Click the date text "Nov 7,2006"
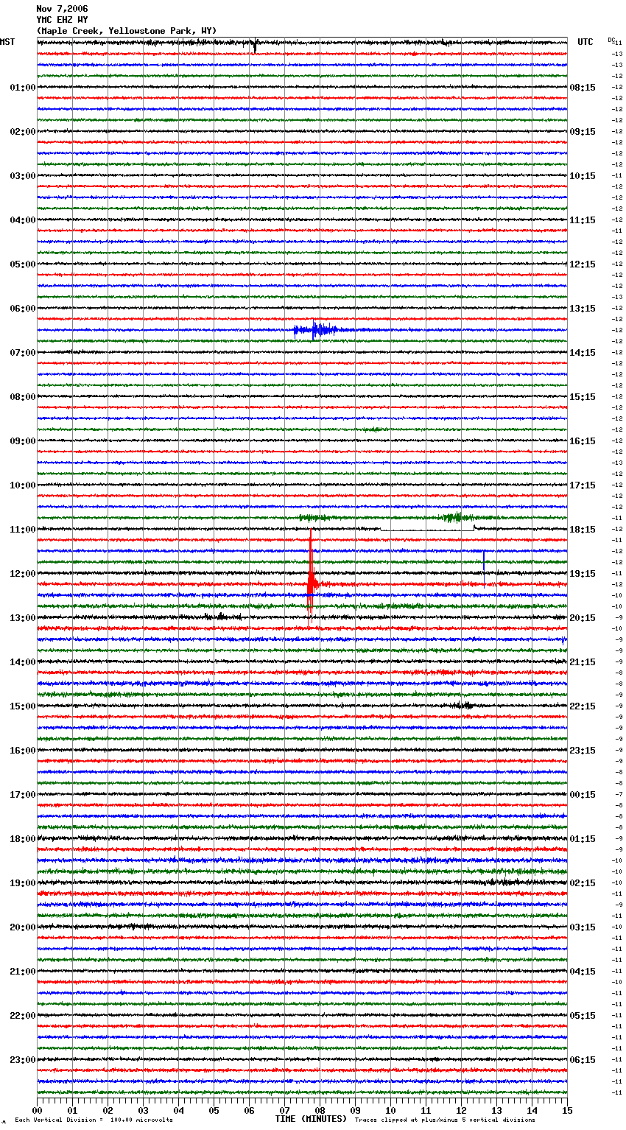 pyautogui.click(x=62, y=9)
